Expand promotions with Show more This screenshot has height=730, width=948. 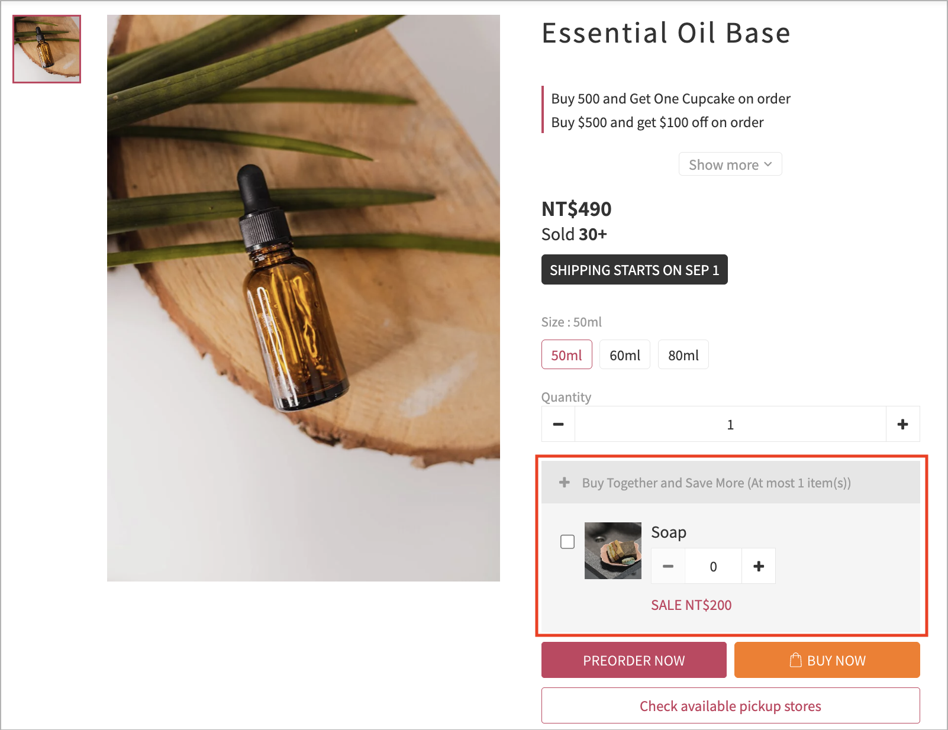(730, 164)
